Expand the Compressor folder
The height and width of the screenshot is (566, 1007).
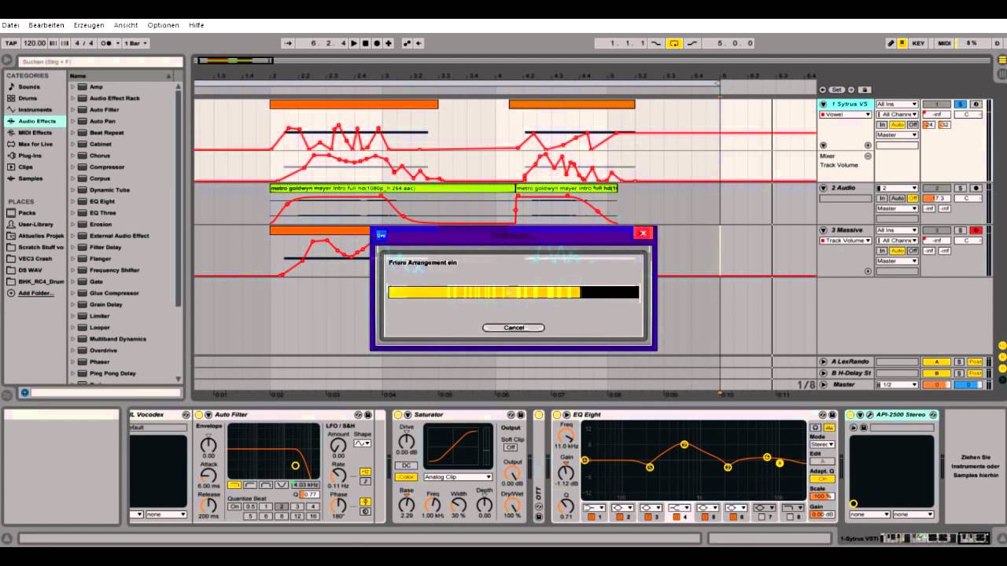(73, 167)
